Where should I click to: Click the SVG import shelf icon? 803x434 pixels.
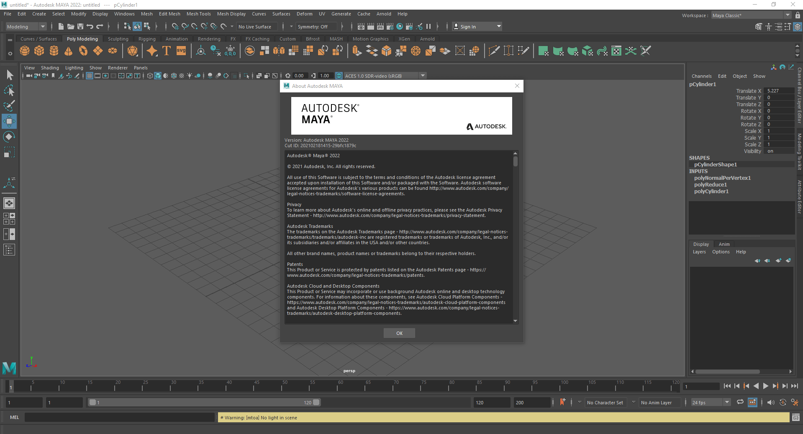pos(181,51)
